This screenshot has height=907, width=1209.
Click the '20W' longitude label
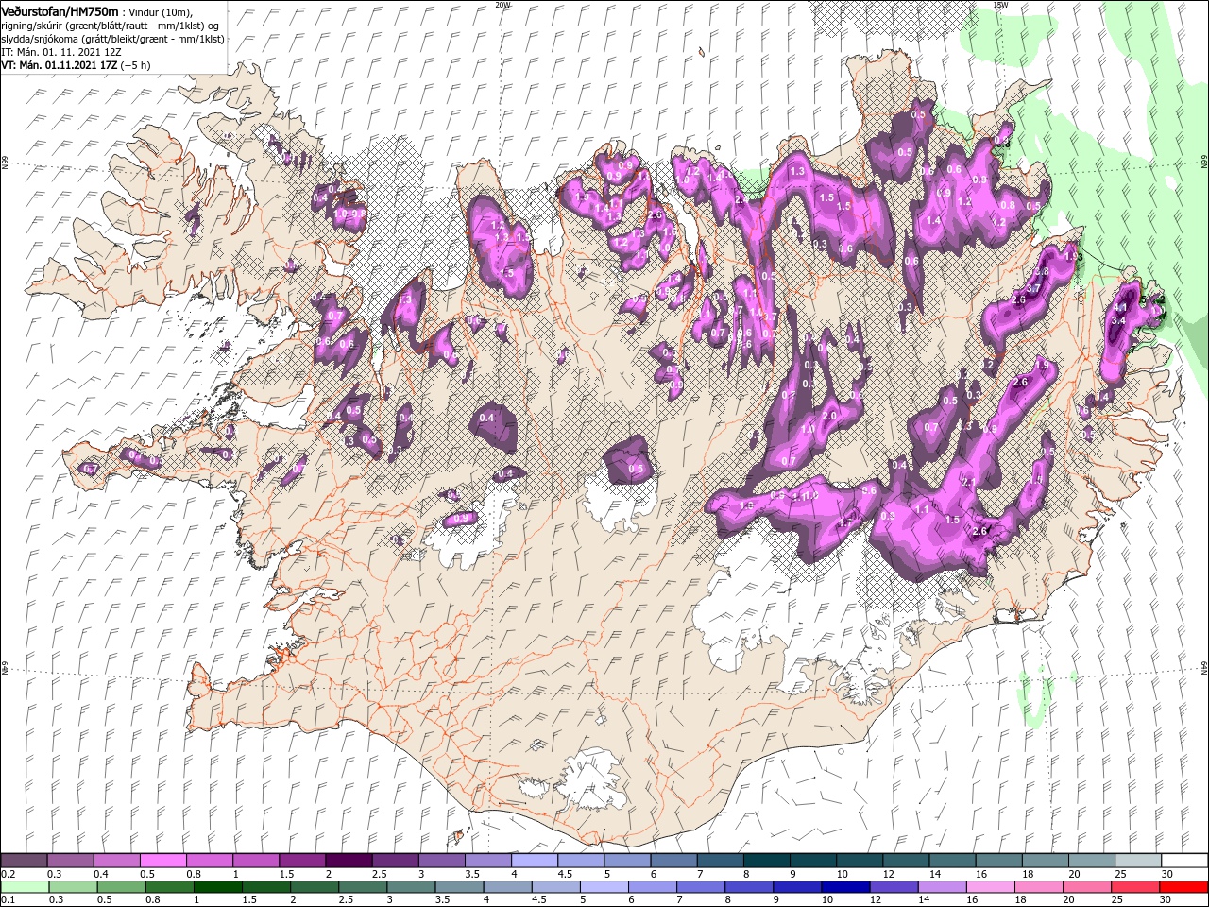tap(502, 5)
